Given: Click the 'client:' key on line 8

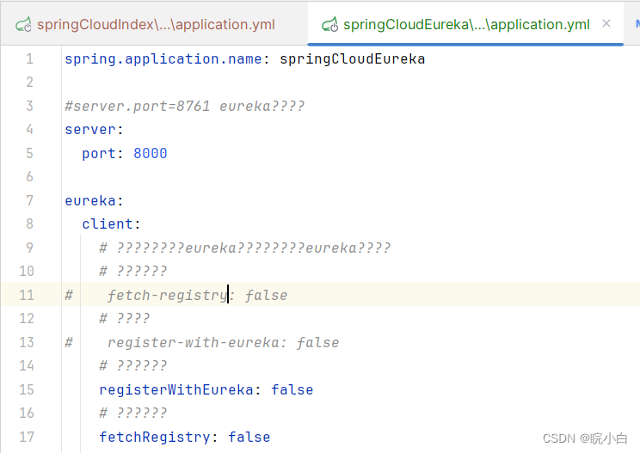Looking at the screenshot, I should coord(111,224).
